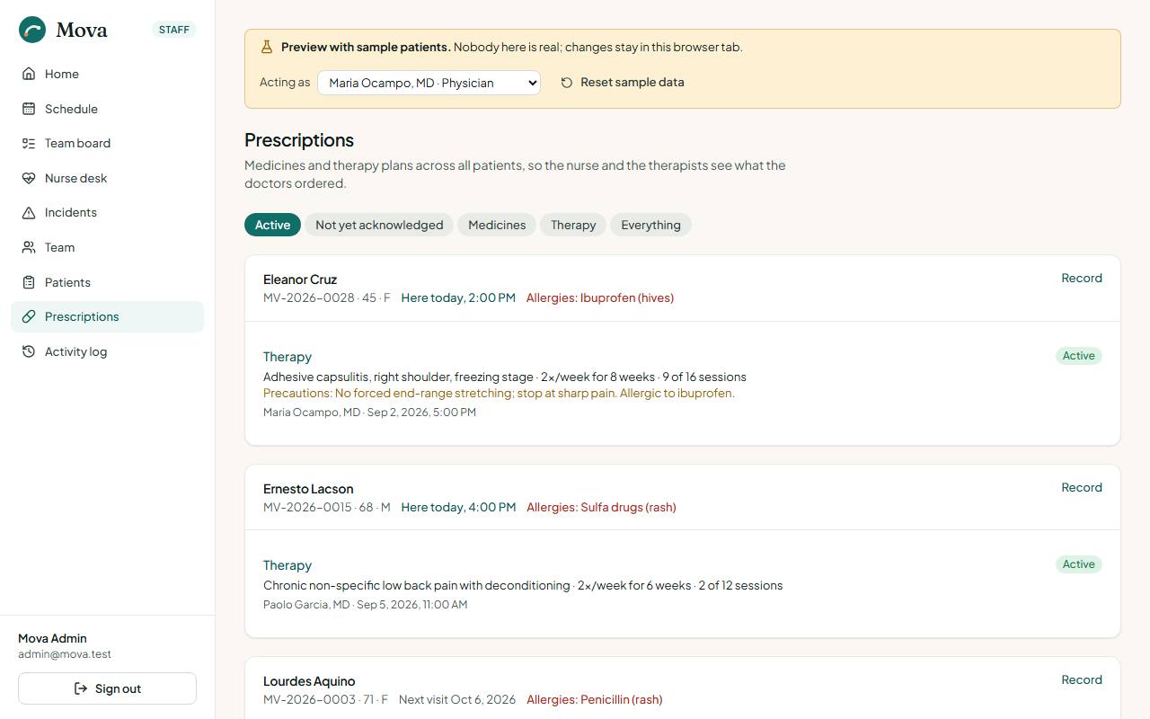Open Team board via its checklist icon
This screenshot has width=1150, height=719.
click(x=29, y=143)
